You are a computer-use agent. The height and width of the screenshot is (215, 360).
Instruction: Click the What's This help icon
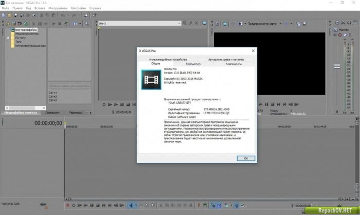point(94,15)
